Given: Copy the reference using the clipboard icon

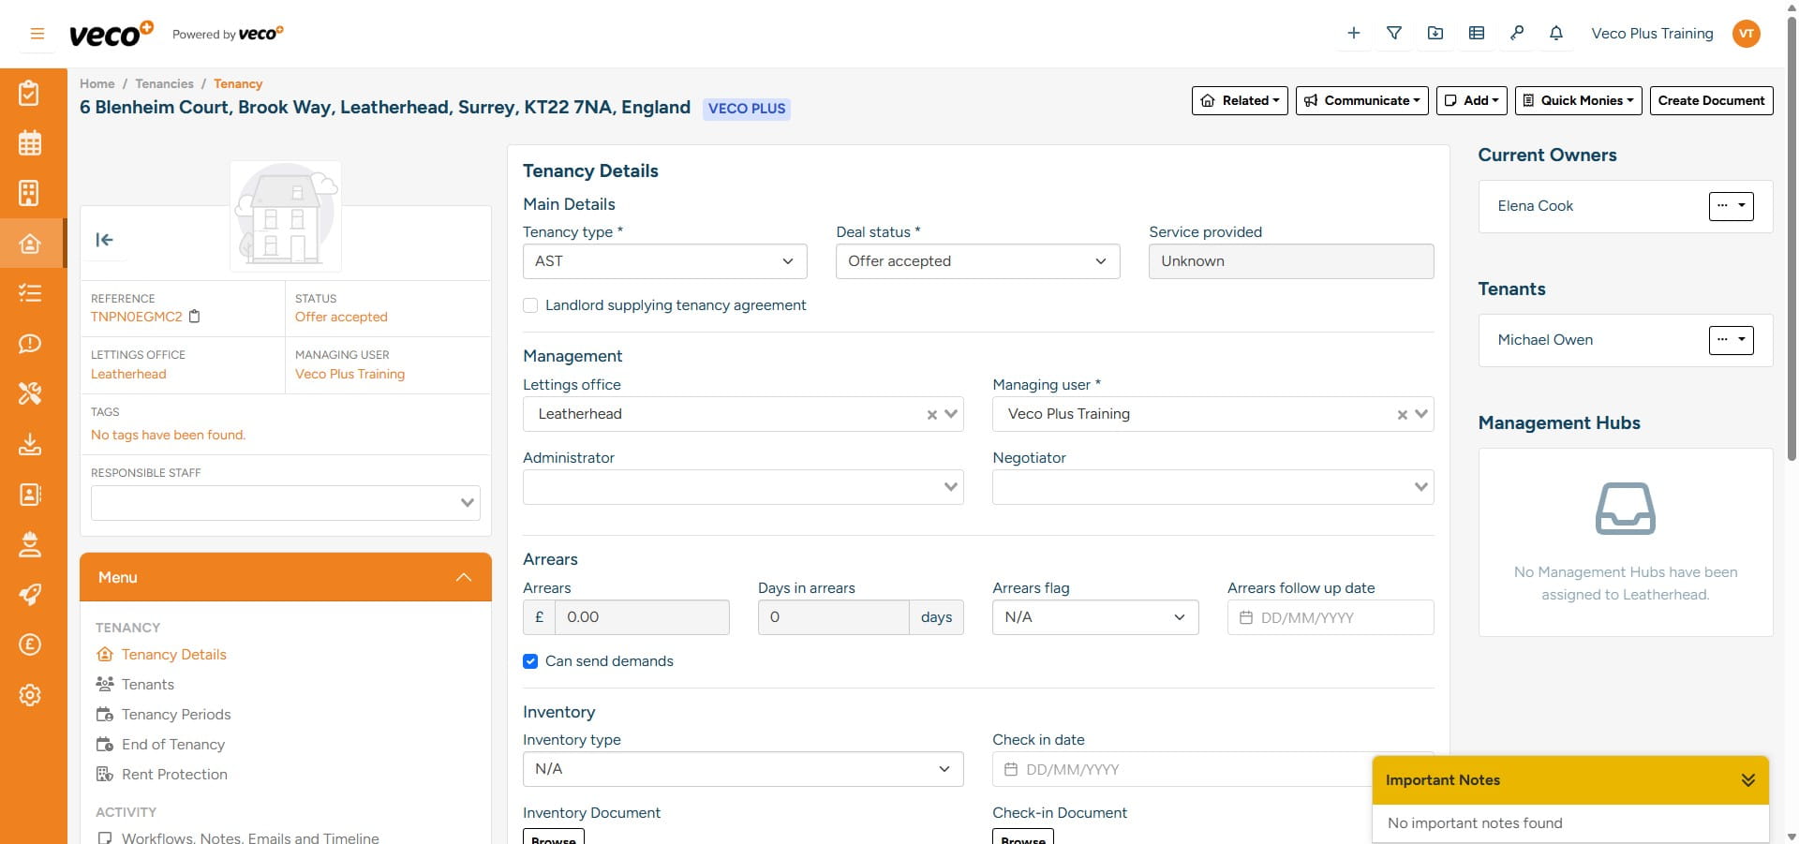Looking at the screenshot, I should tap(195, 317).
